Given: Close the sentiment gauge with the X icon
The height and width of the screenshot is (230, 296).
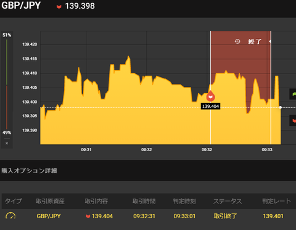Looking at the screenshot, I should tap(7, 143).
